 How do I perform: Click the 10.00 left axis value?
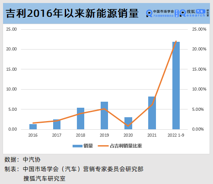click(x=11, y=89)
